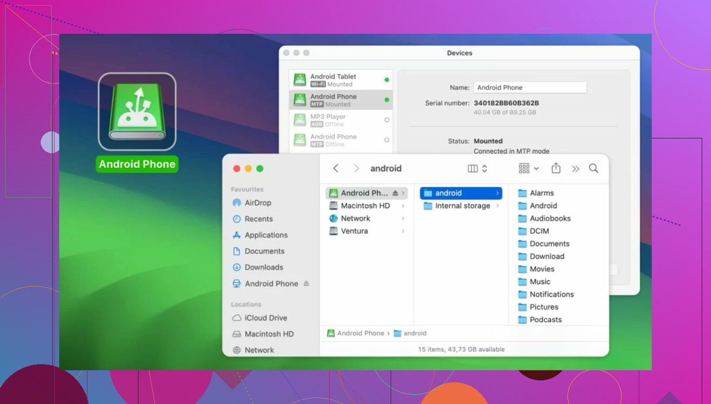Show more toolbar items in Finder
Viewport: 711px width, 404px height.
point(575,169)
